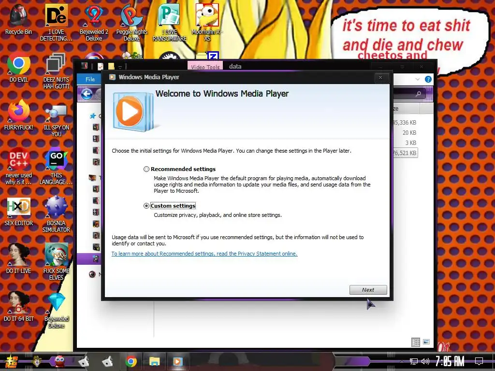Open the Privacy Statement online link
495x371 pixels.
204,254
